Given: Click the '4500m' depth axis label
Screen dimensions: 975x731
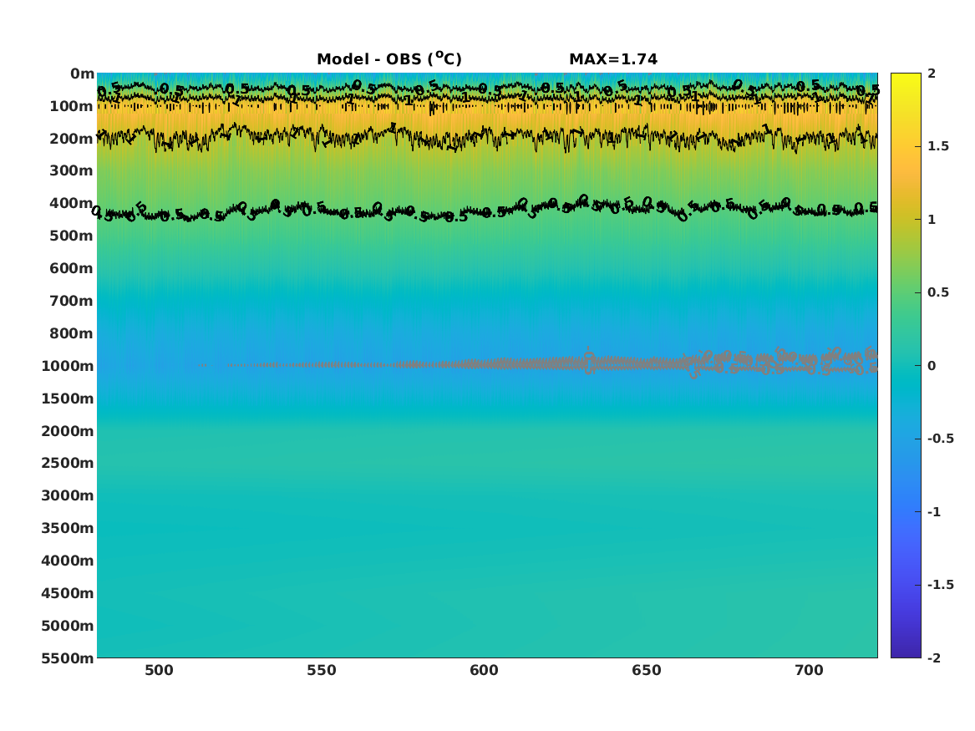Looking at the screenshot, I should 67,593.
